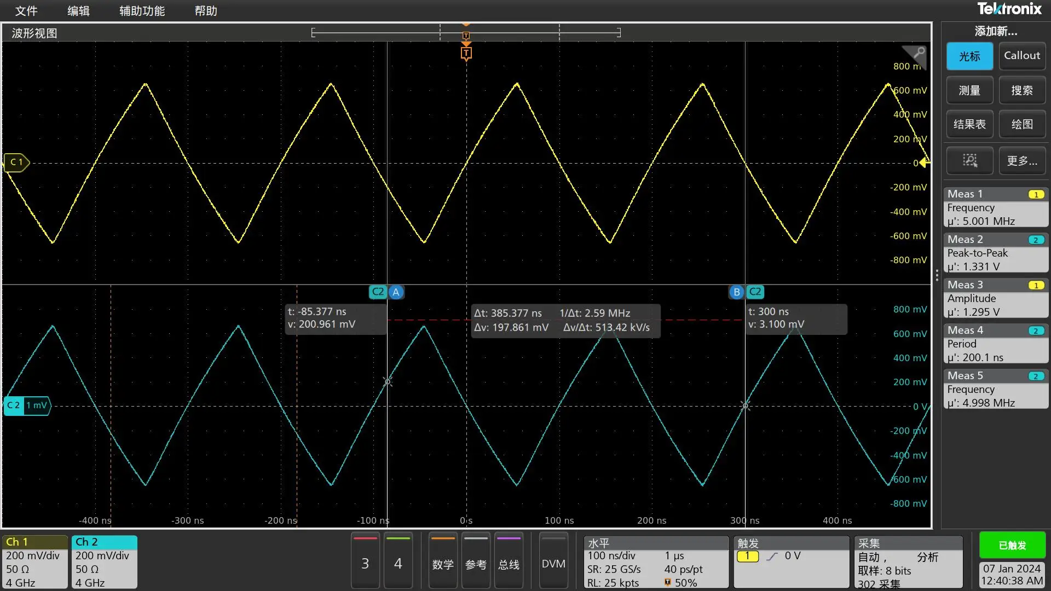Viewport: 1051px width, 591px height.
Task: Click cursor B handle badge
Action: [x=736, y=292]
